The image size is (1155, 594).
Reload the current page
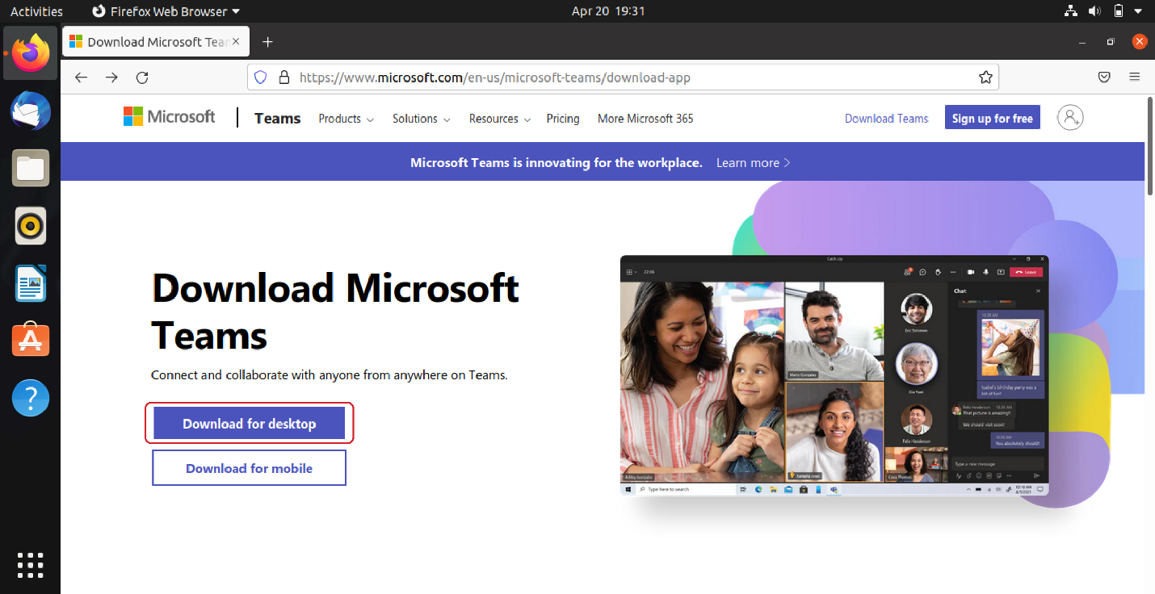142,77
